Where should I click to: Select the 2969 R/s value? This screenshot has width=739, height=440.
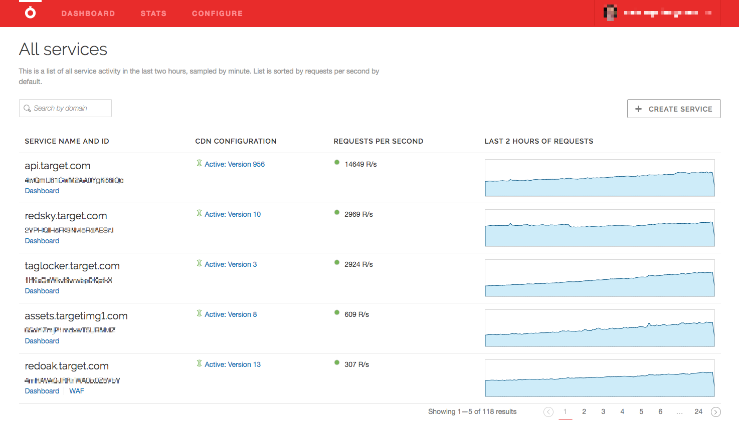click(x=358, y=214)
